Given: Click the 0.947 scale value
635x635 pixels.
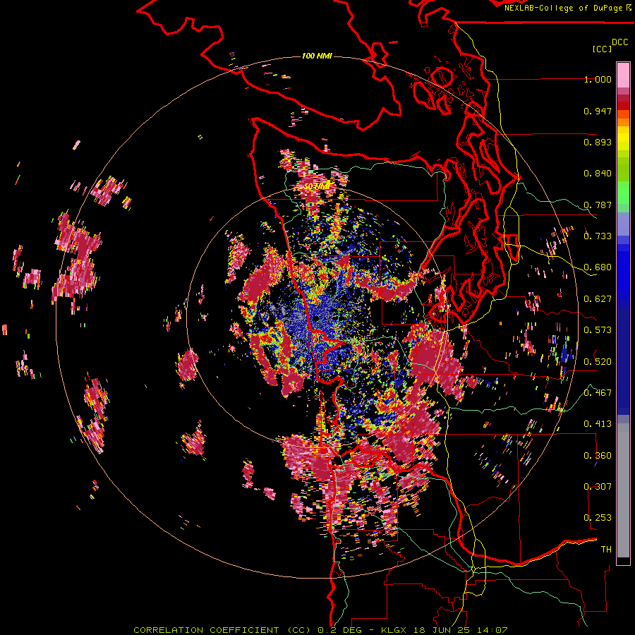Looking at the screenshot, I should point(598,111).
